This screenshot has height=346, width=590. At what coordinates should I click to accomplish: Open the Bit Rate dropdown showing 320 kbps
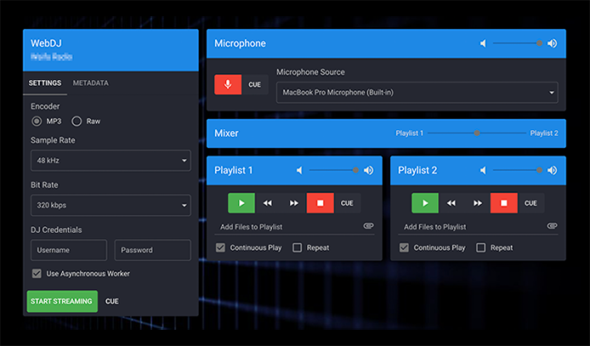pos(111,205)
